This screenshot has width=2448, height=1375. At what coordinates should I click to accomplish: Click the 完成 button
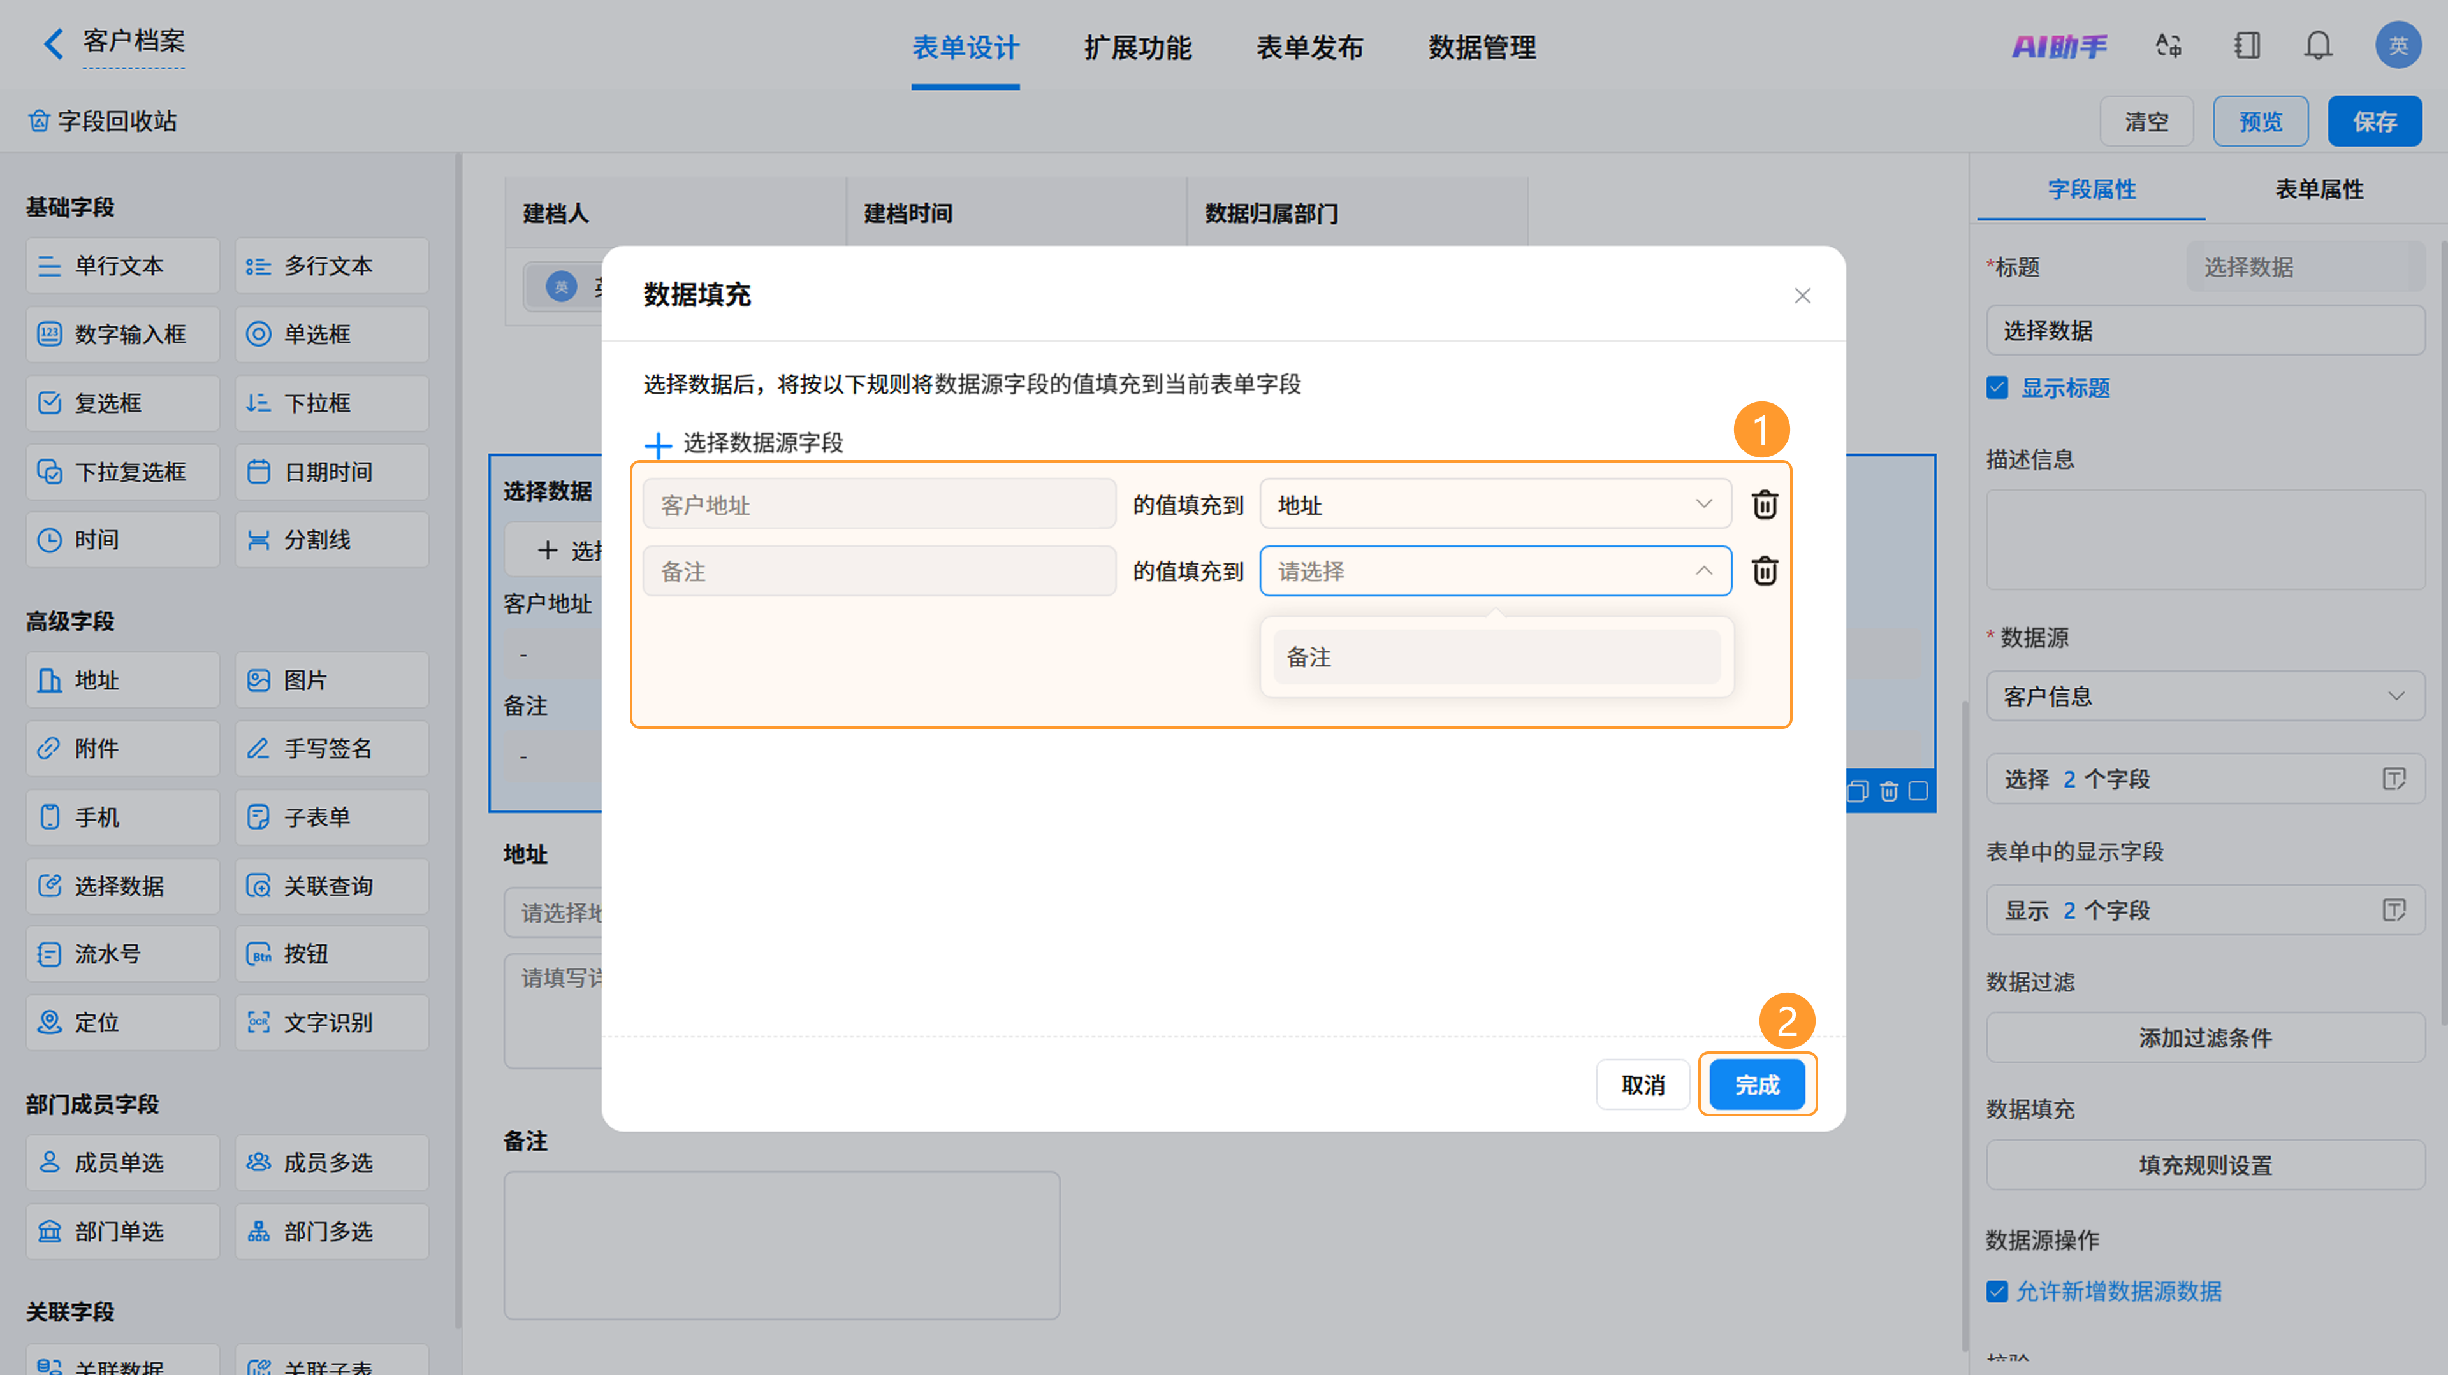[1757, 1084]
